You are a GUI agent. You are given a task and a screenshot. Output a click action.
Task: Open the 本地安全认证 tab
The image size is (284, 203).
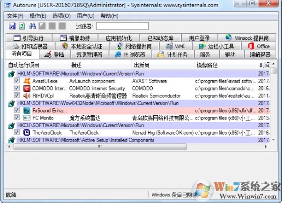pyautogui.click(x=82, y=46)
